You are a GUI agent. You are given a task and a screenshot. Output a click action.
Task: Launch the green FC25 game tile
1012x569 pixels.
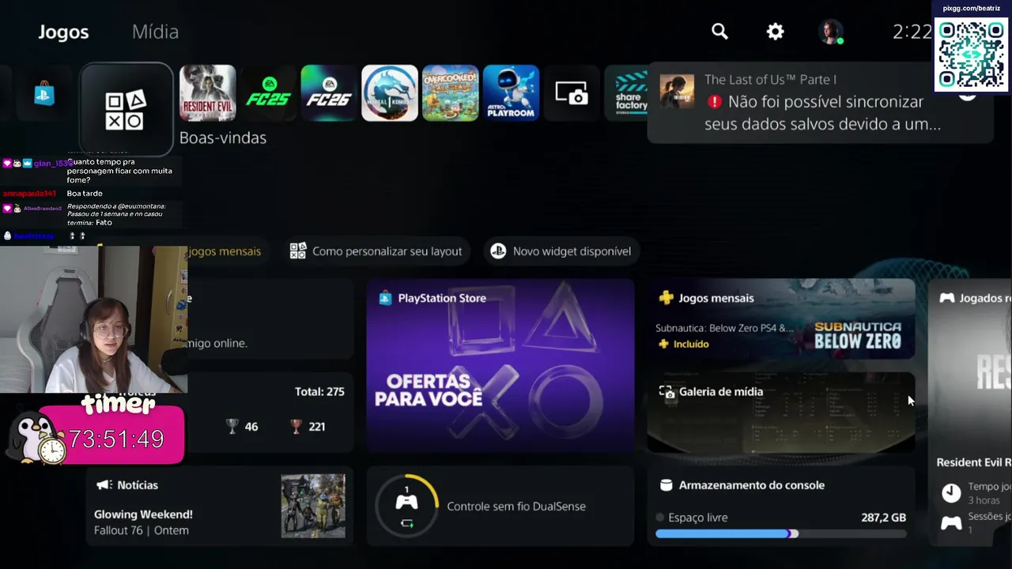(x=269, y=93)
